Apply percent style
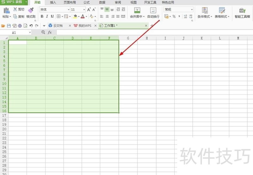253x175 pixels. (x=174, y=16)
